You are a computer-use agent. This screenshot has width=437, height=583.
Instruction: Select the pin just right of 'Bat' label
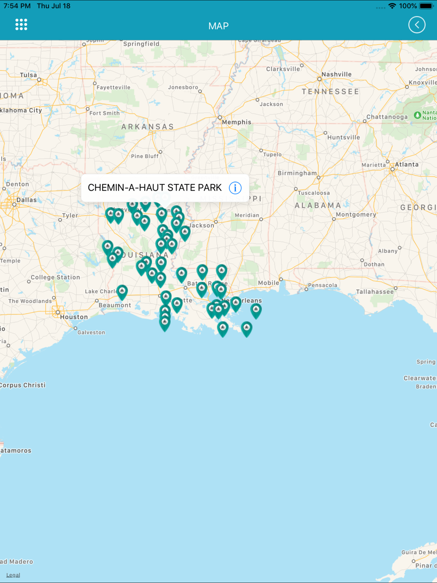(x=202, y=289)
